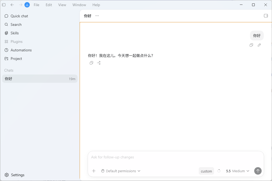Start a Quick chat
Screen dimensions: 272x181
click(16, 16)
